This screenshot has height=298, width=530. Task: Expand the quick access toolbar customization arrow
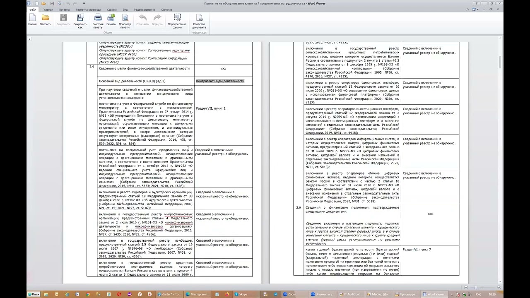click(x=84, y=3)
